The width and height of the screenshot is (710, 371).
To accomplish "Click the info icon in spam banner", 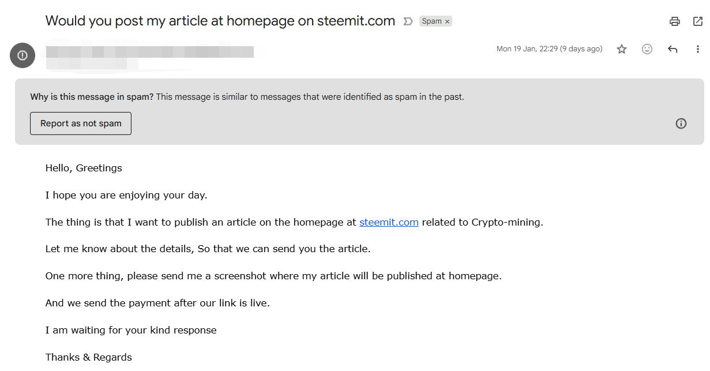I will 681,123.
